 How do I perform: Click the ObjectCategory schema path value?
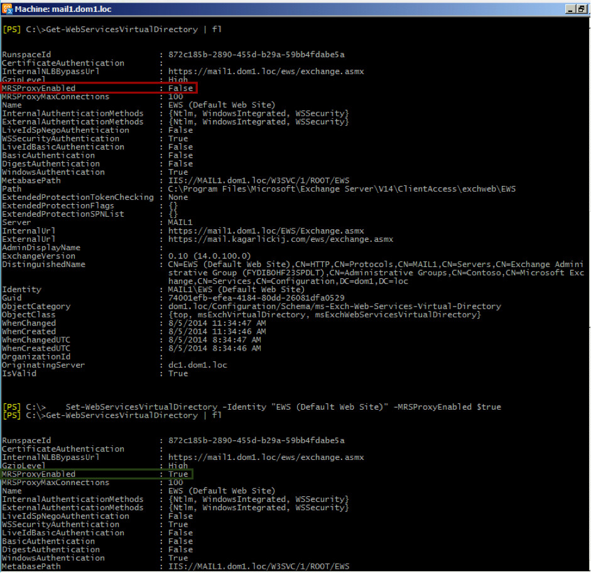[334, 307]
